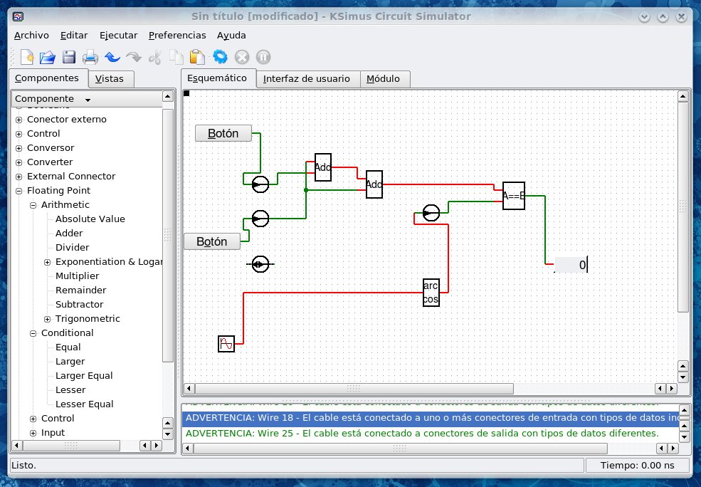The width and height of the screenshot is (701, 487).
Task: Select Larger Equal tree item
Action: tap(84, 376)
